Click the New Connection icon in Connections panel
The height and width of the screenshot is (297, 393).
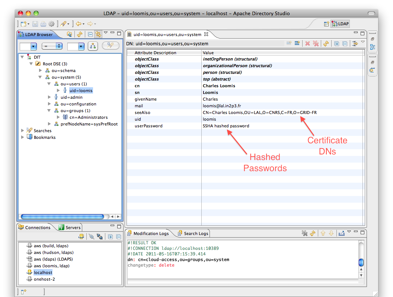pos(82,236)
